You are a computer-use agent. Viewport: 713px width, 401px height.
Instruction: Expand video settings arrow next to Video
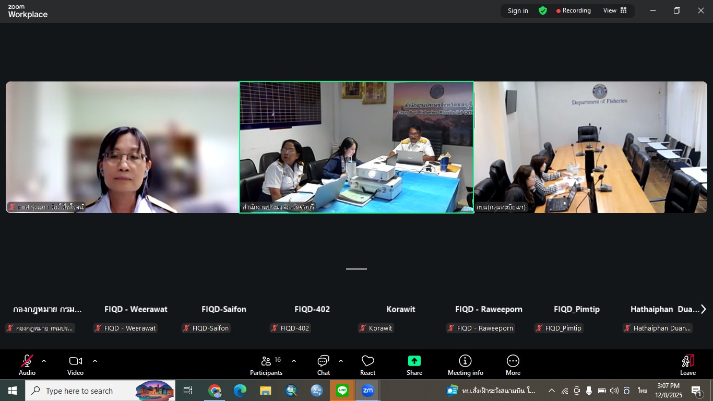tap(95, 361)
